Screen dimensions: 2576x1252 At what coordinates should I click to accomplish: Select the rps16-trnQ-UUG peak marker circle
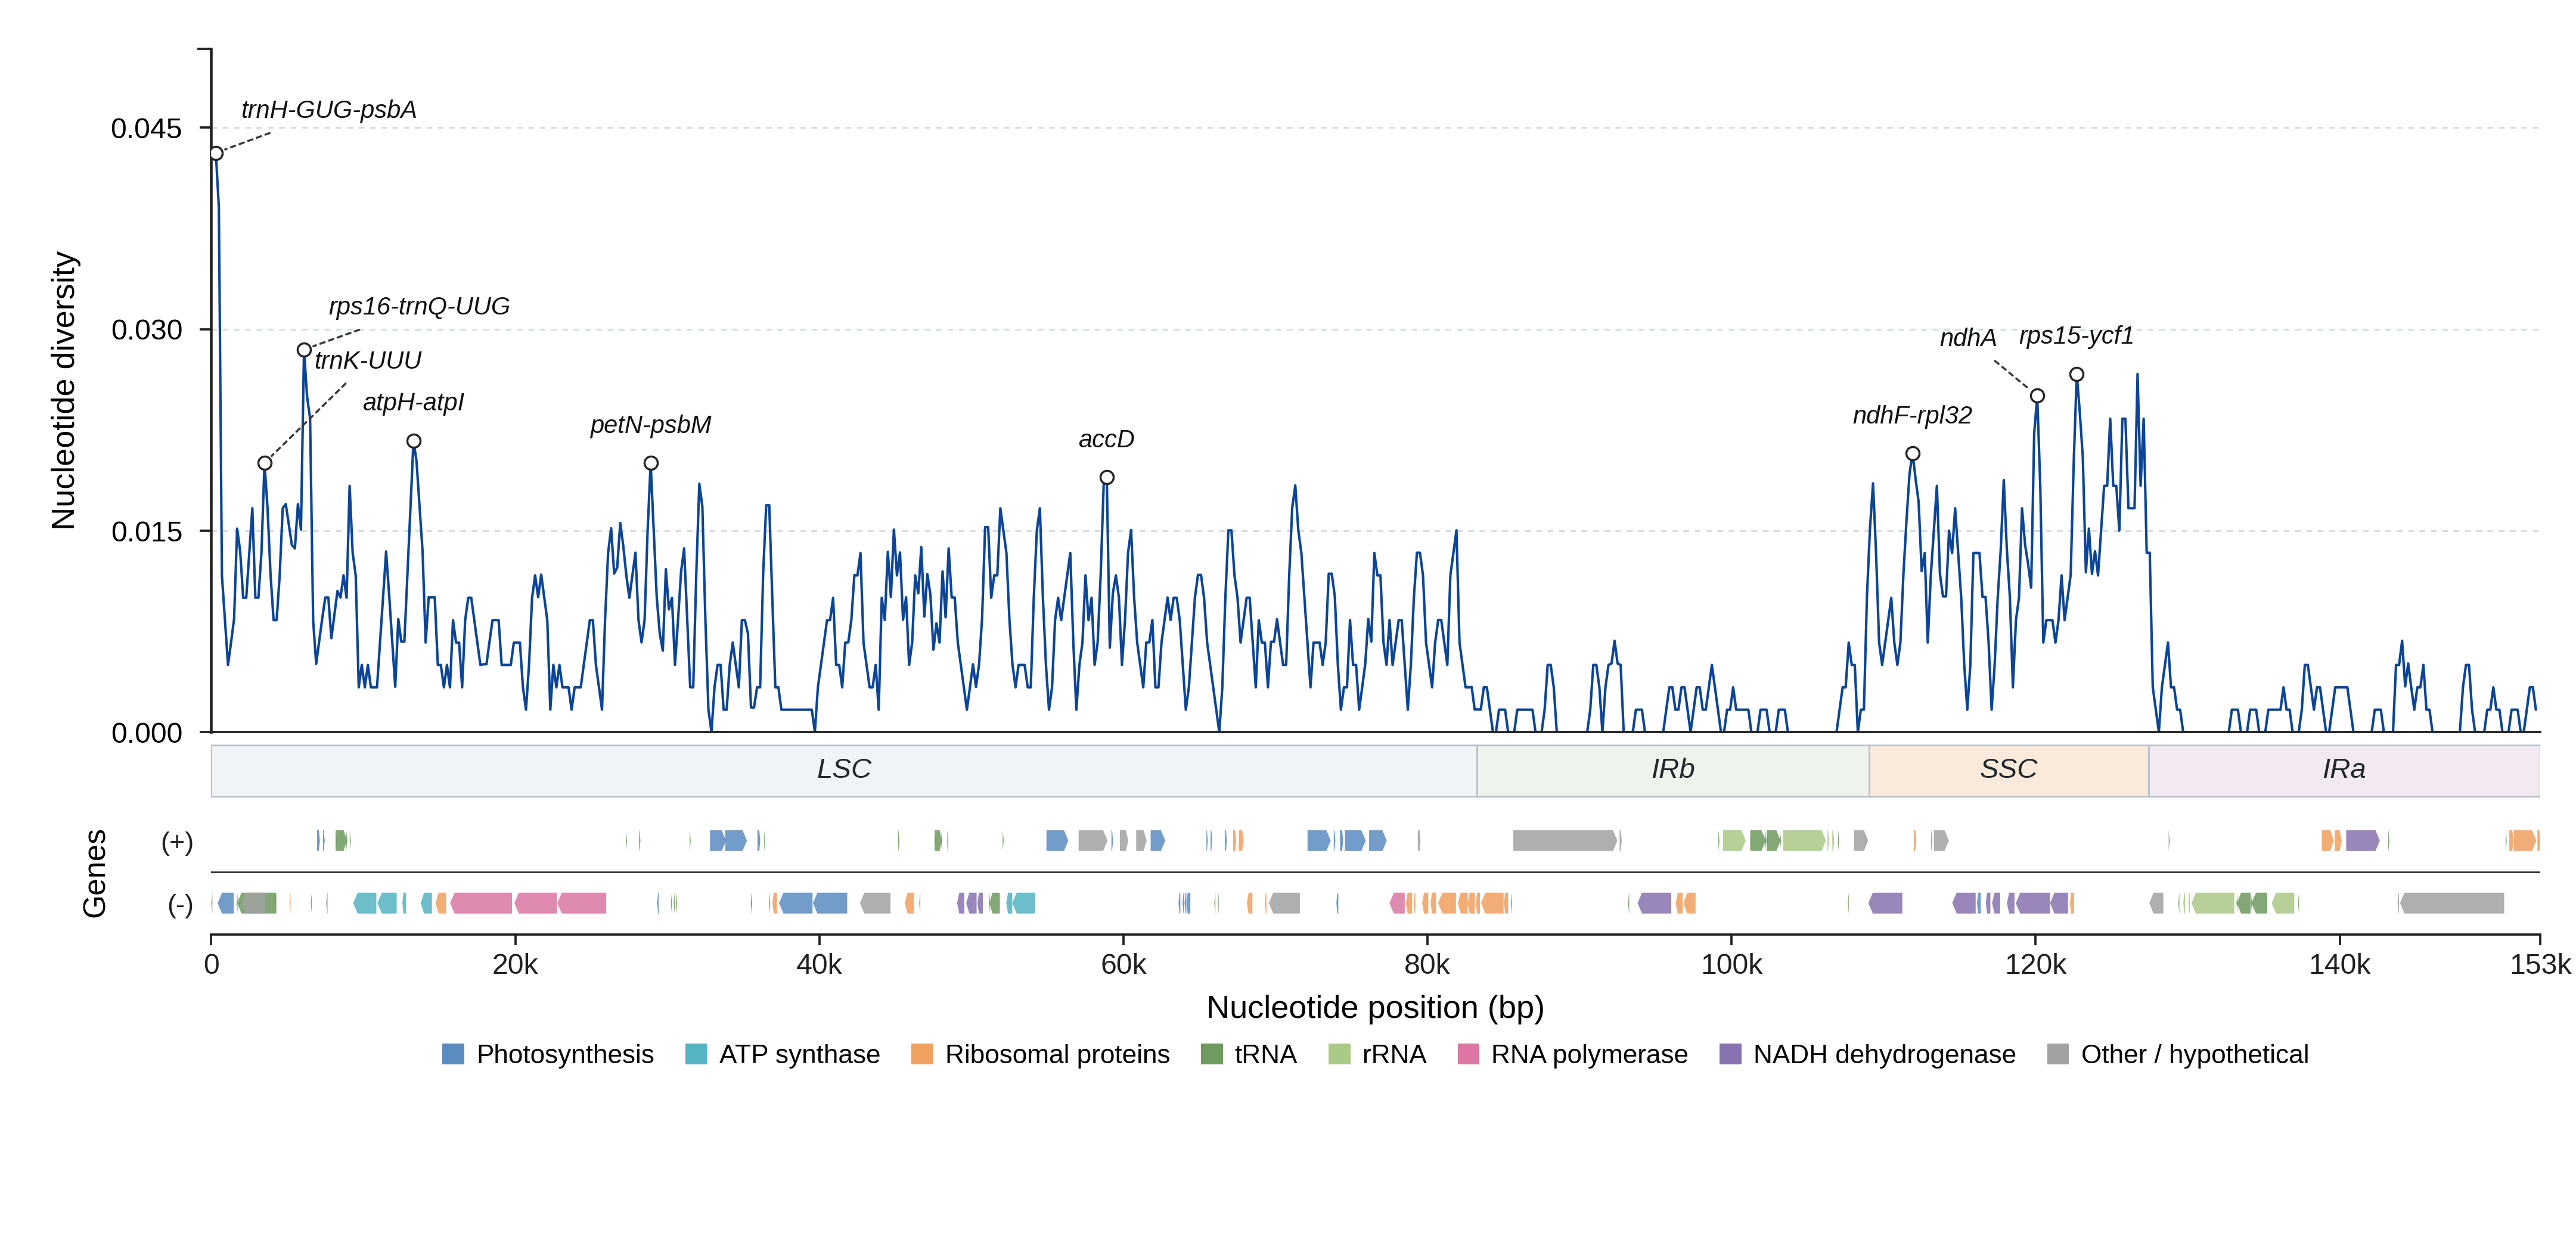pyautogui.click(x=304, y=350)
